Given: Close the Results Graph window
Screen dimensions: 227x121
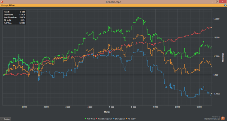Looking at the screenshot, I should coord(223,2).
